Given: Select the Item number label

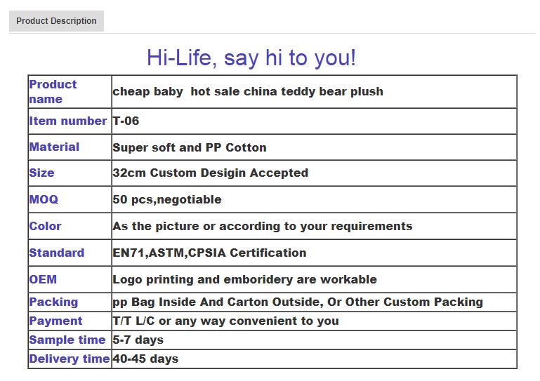Looking at the screenshot, I should [67, 121].
